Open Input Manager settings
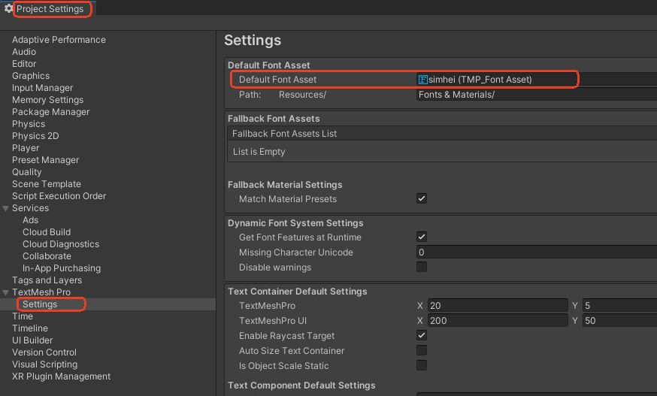The image size is (657, 396). point(42,88)
